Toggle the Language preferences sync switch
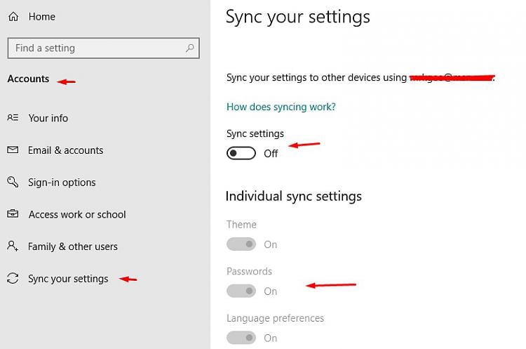Screen dimensions: 526x349 point(241,338)
